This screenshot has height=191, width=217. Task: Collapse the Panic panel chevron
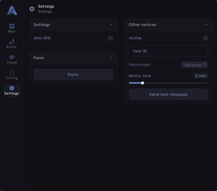click(111, 58)
